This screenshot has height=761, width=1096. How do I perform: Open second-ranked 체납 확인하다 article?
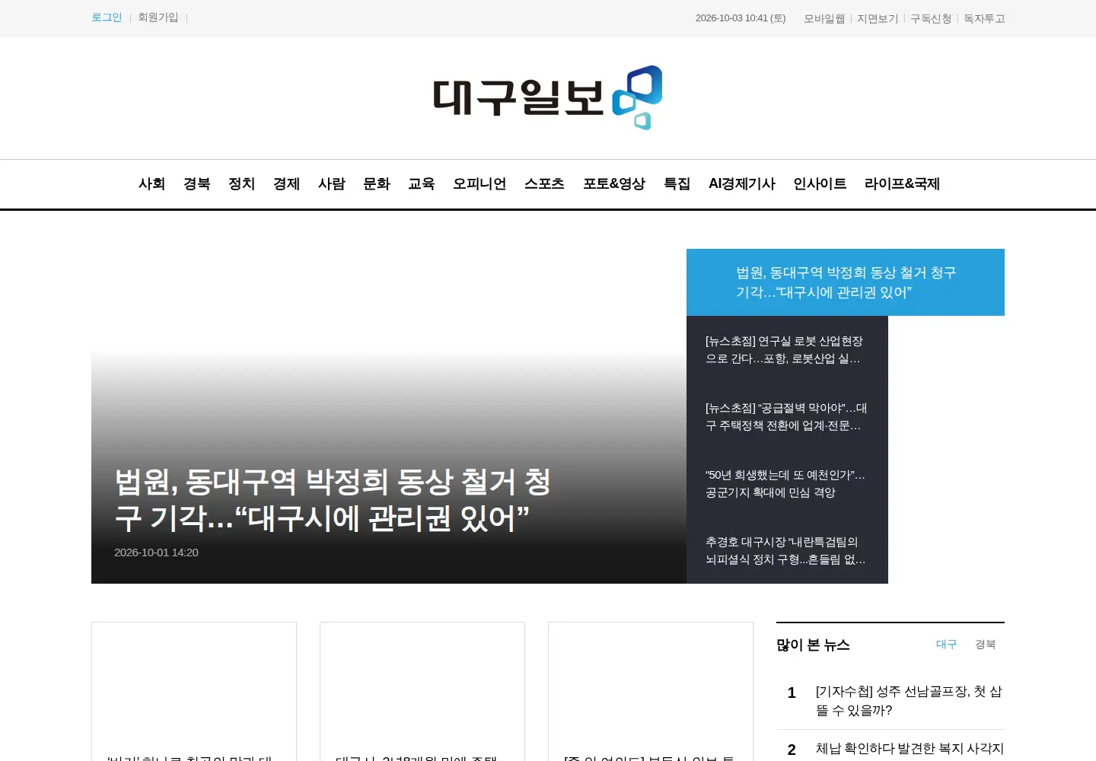910,749
